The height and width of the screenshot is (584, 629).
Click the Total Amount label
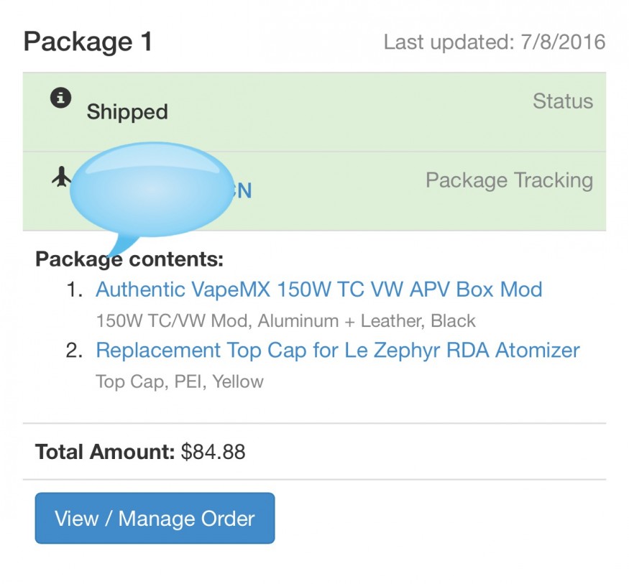pyautogui.click(x=105, y=452)
